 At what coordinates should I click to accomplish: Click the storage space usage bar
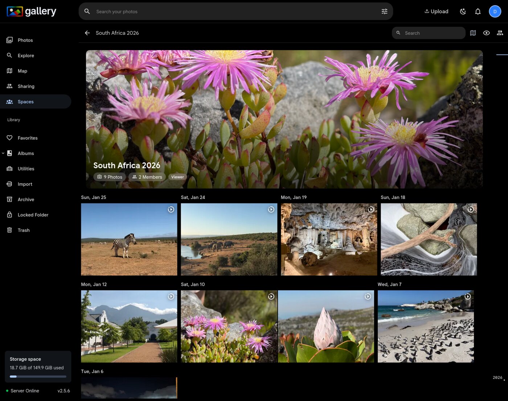37,376
